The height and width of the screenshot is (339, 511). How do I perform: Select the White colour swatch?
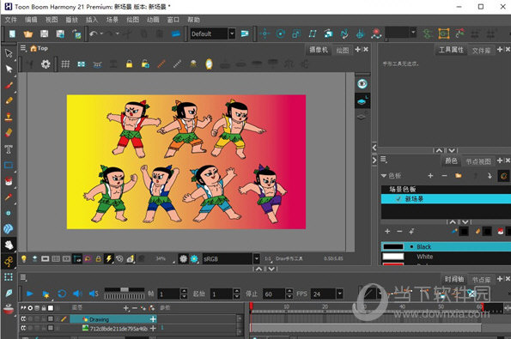pyautogui.click(x=446, y=257)
